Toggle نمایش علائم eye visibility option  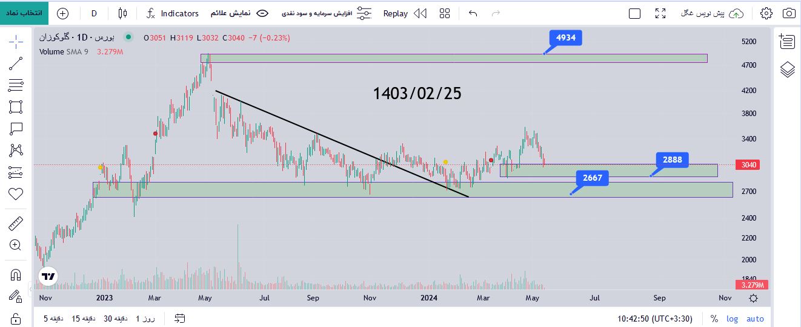239,13
